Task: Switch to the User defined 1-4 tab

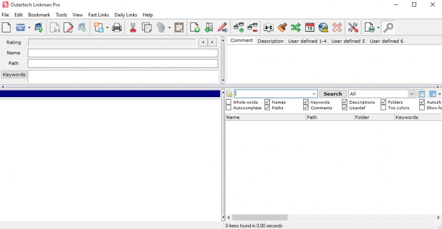Action: (x=307, y=41)
